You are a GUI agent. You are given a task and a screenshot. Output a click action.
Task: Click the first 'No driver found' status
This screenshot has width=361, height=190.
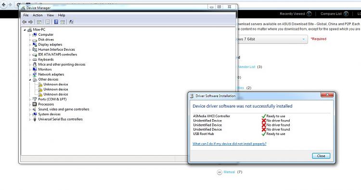tap(278, 121)
